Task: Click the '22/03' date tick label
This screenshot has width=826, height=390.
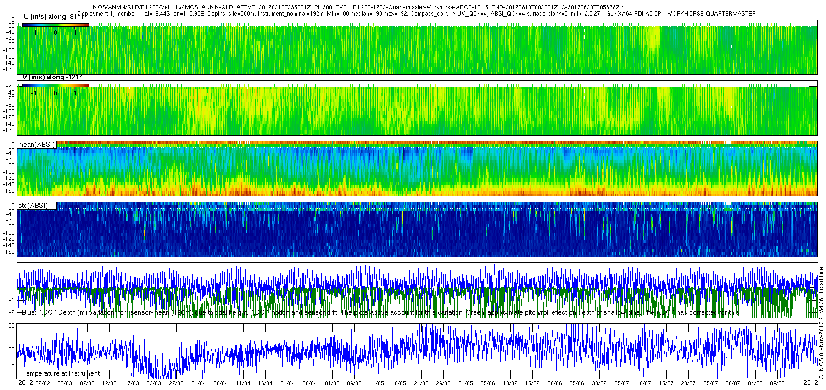Action: click(154, 384)
